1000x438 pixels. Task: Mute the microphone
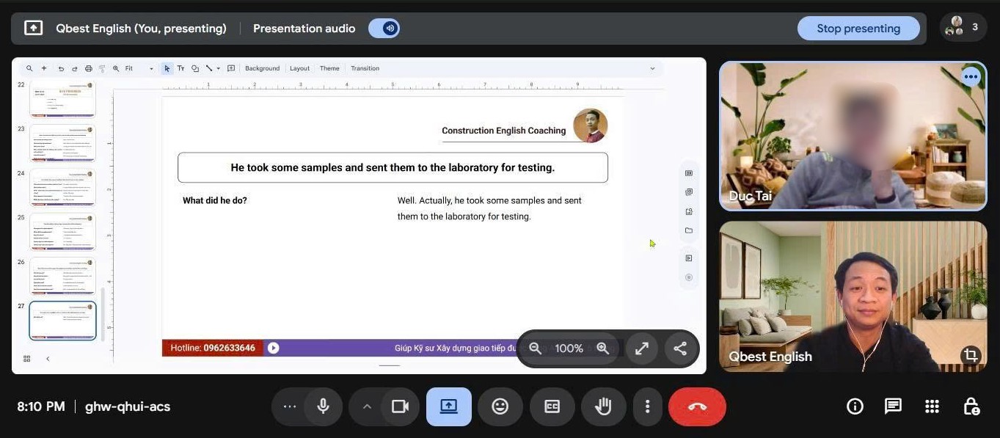323,406
